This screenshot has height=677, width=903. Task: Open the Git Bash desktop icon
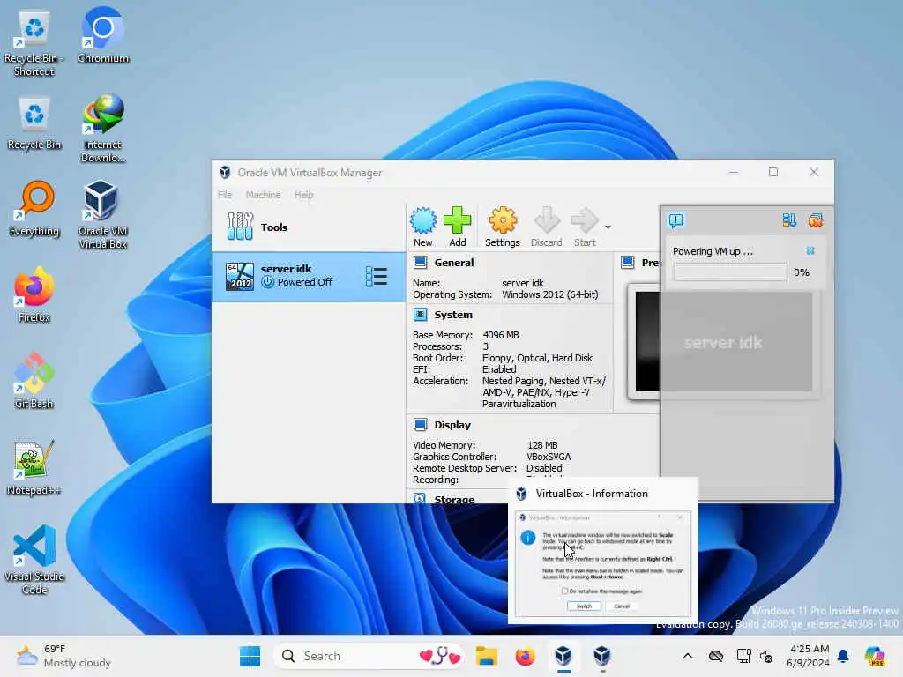(34, 381)
